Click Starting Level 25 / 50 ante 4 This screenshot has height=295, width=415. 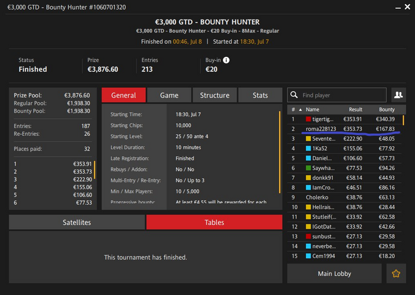tap(192, 137)
